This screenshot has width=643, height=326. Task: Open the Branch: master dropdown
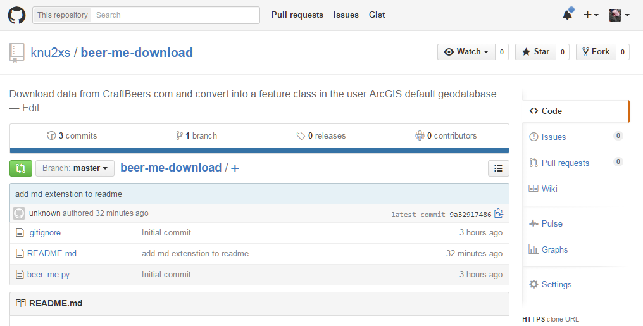(75, 168)
